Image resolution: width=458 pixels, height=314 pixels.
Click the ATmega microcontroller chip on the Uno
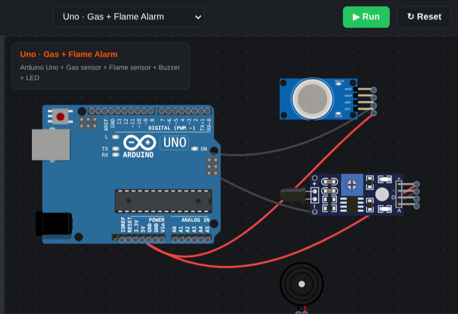(x=163, y=201)
